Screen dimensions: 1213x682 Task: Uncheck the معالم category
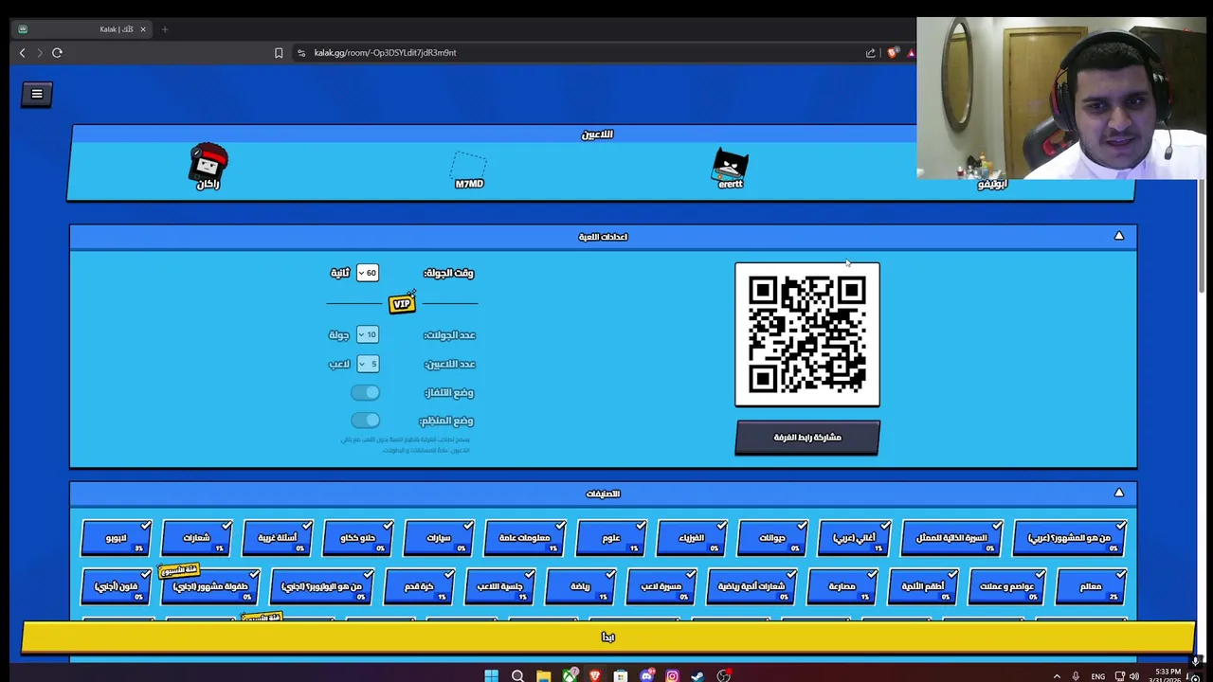[1091, 586]
